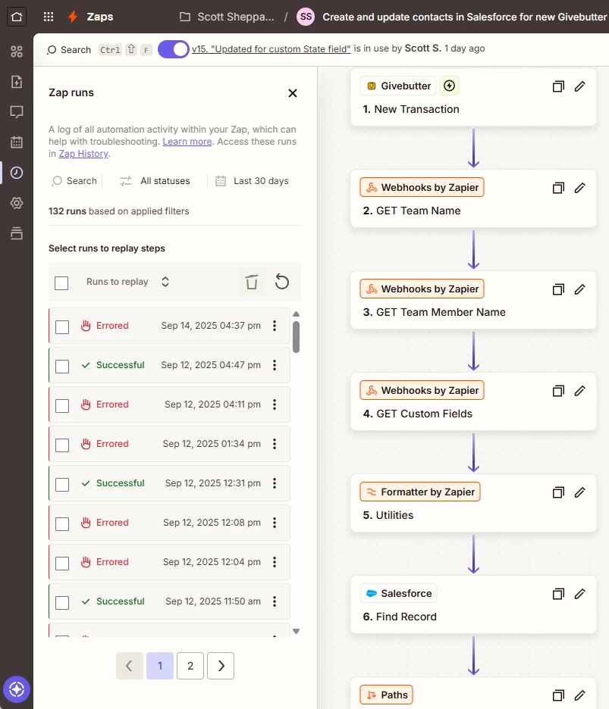Open options menu for the Sep 14 04:37 pm run
Screen dimensions: 609x709
click(x=275, y=326)
